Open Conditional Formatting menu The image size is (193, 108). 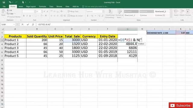click(x=110, y=14)
